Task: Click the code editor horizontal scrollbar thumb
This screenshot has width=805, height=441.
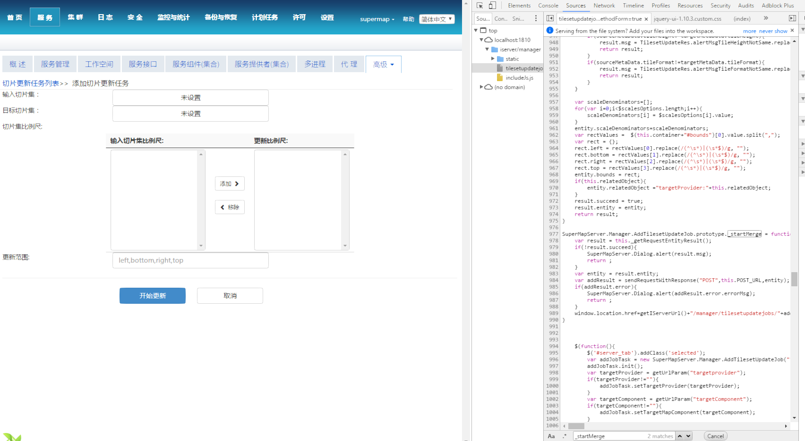Action: tap(576, 426)
